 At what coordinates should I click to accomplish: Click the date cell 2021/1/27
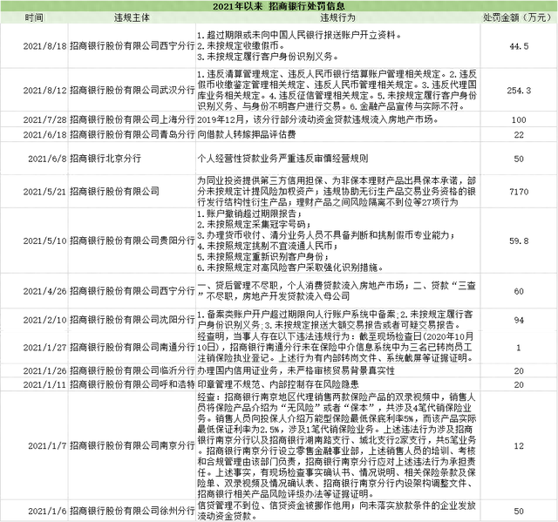[x=44, y=348]
